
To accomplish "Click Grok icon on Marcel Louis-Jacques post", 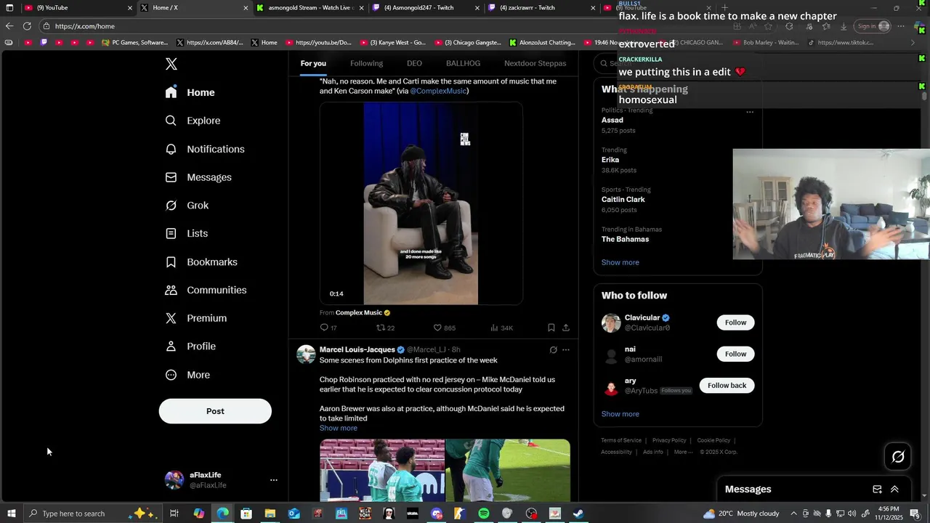I will [x=553, y=349].
